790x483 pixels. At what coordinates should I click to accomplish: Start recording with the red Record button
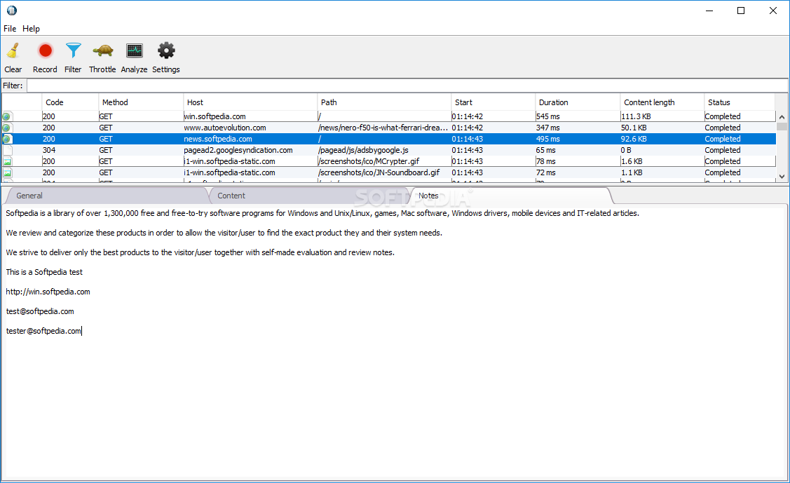(x=46, y=51)
